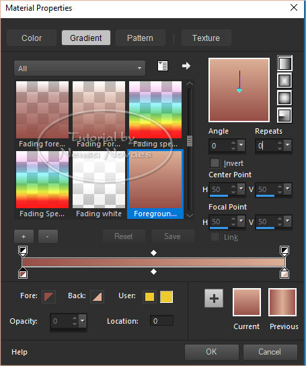
Task: Click the add gradient marker plus button
Action: pos(24,236)
